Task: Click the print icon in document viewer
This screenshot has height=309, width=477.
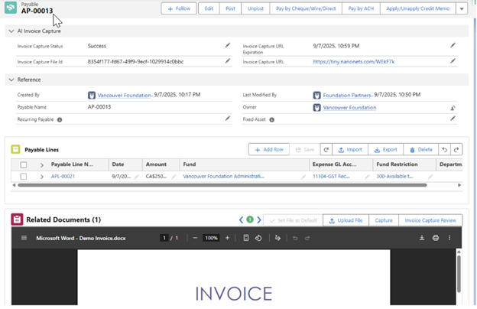Action: click(x=436, y=238)
